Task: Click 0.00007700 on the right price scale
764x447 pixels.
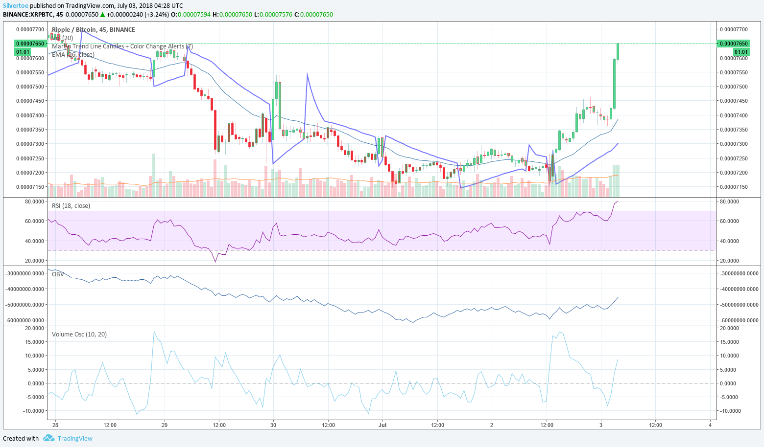Action: point(734,30)
